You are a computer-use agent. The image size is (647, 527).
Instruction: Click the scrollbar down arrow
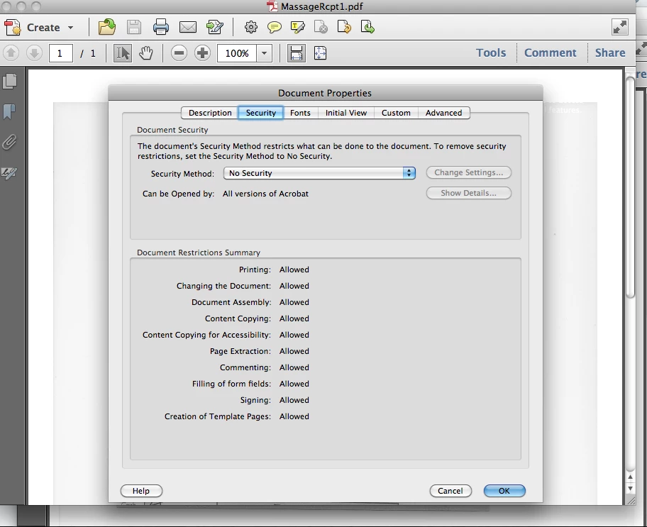point(630,489)
